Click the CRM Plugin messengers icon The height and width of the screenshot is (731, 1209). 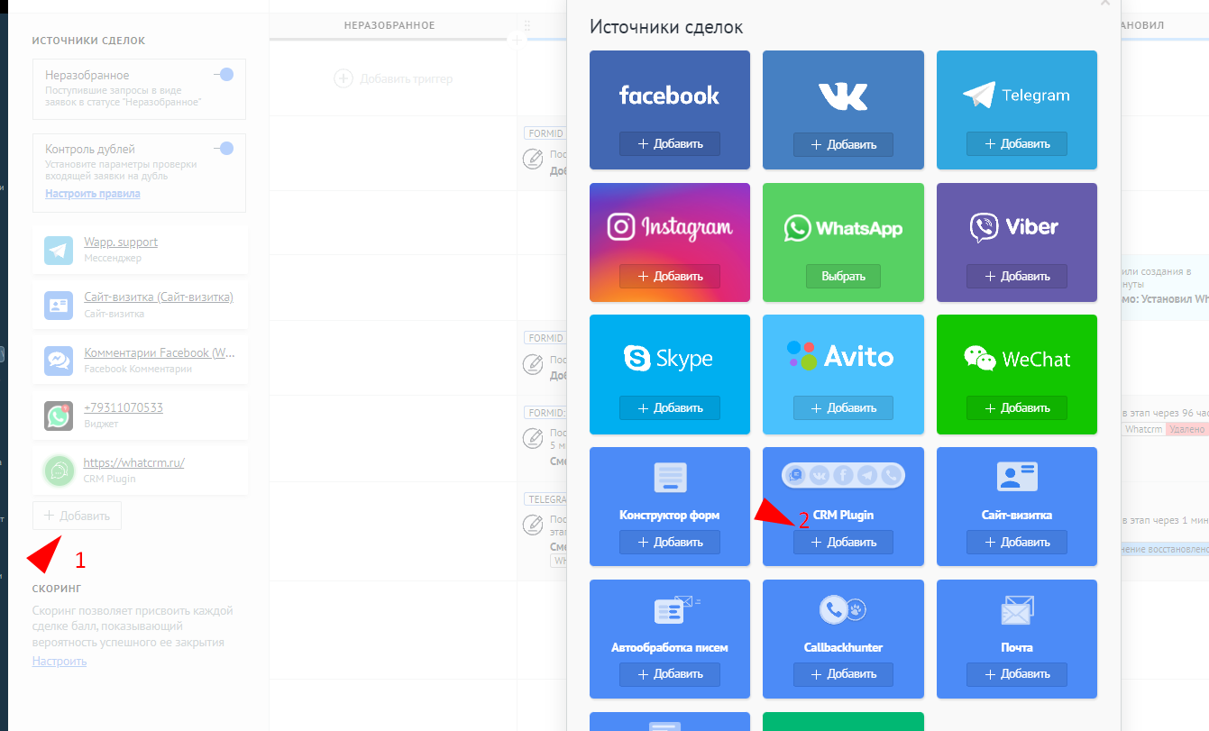coord(843,475)
